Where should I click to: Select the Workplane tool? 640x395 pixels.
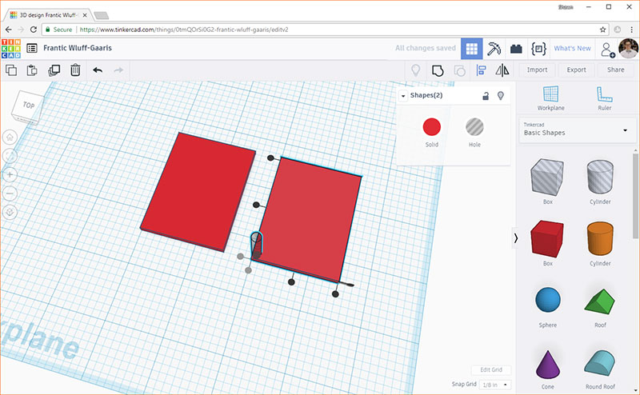coord(550,98)
